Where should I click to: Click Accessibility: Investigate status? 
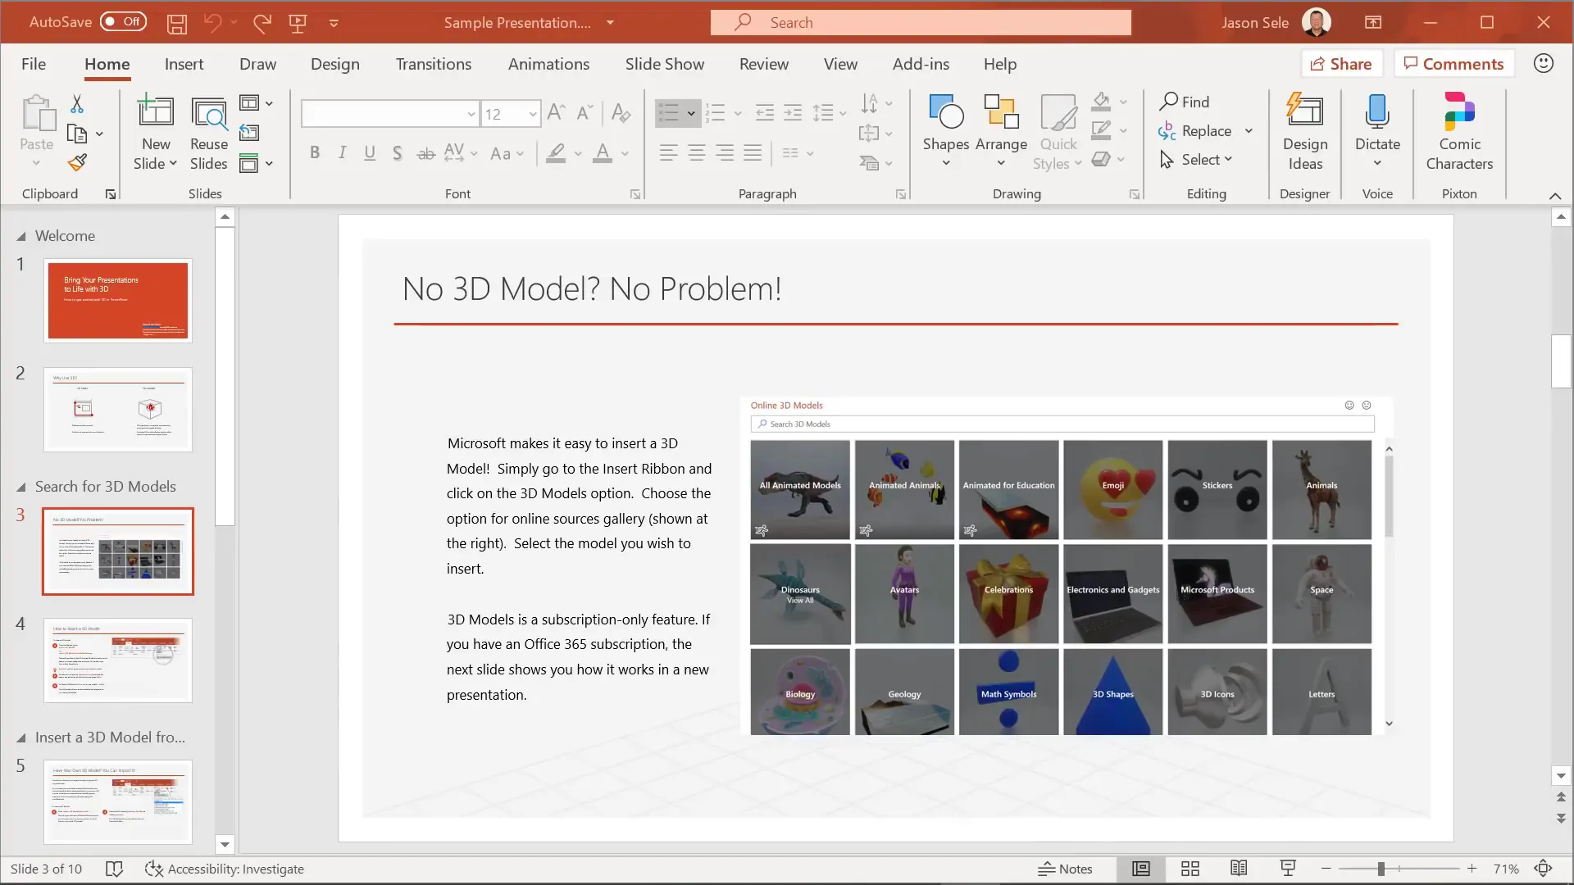225,869
